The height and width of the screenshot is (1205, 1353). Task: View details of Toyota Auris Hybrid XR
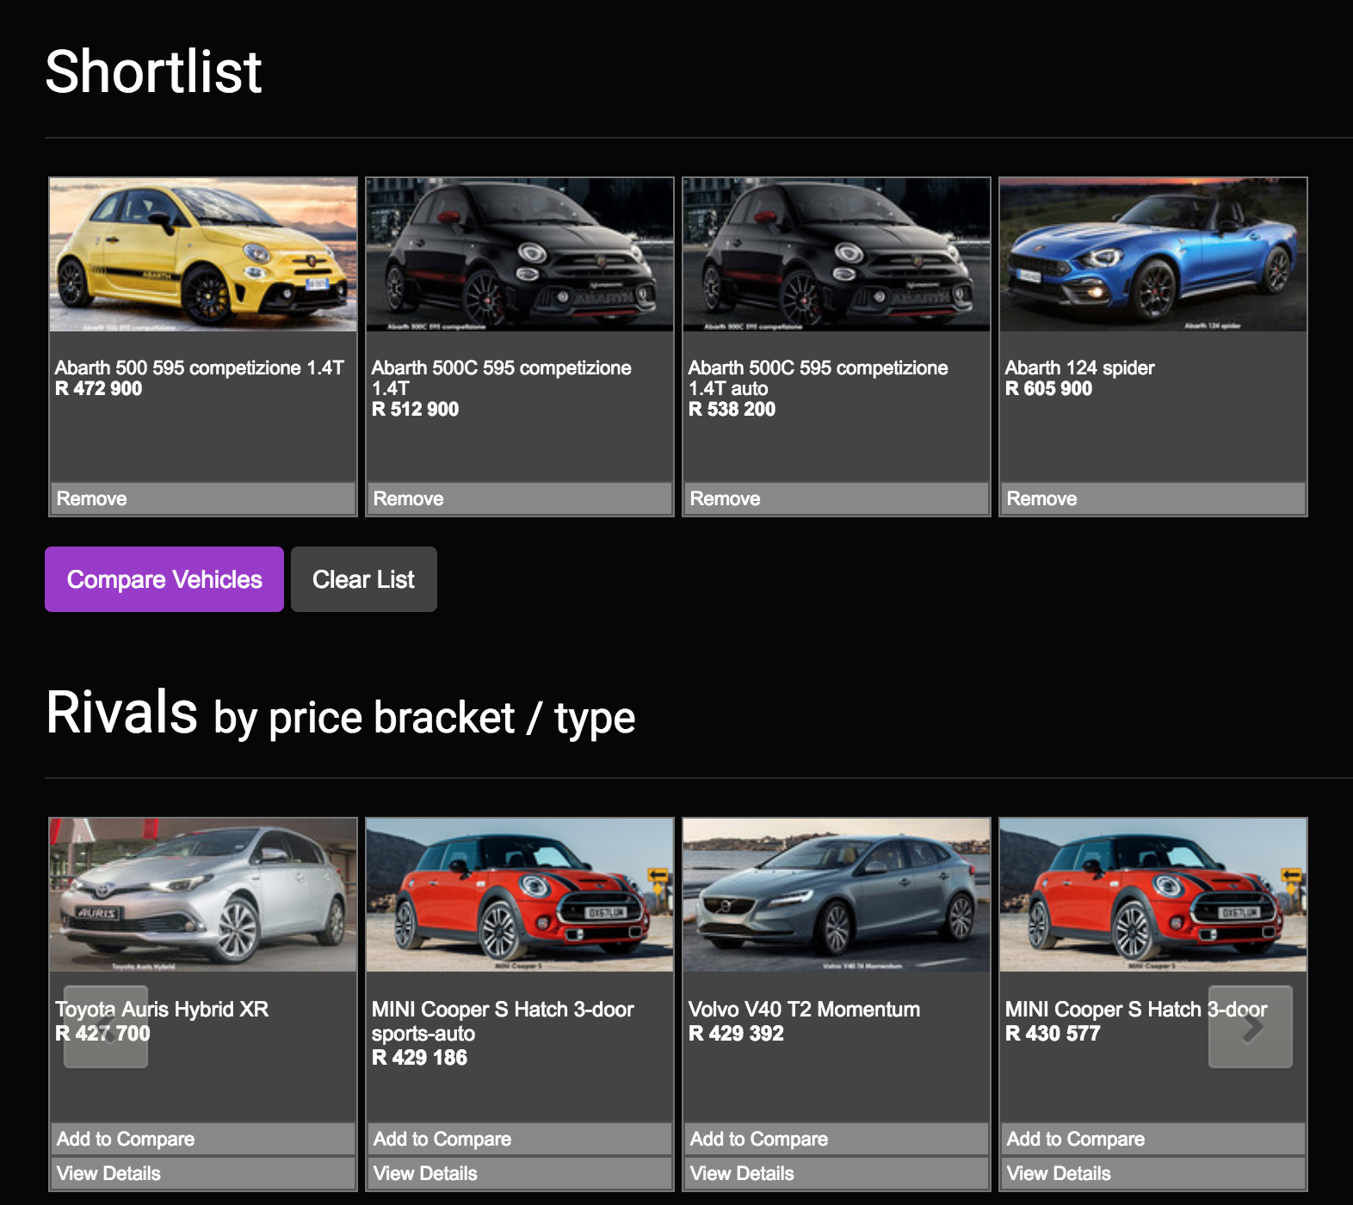[202, 1173]
